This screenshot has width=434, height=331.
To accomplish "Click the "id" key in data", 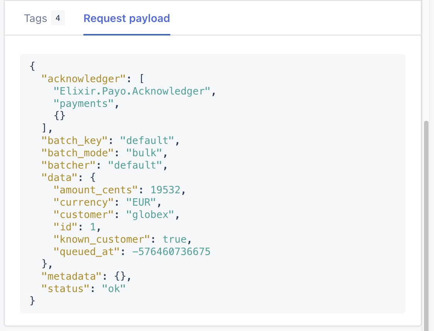I will (65, 227).
